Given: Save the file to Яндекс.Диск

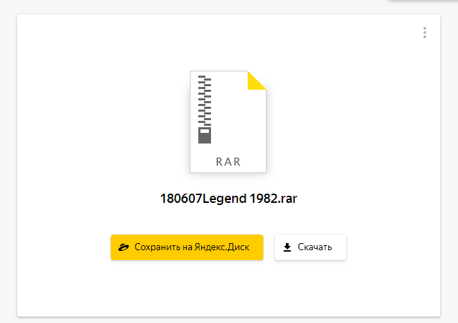Looking at the screenshot, I should 187,247.
